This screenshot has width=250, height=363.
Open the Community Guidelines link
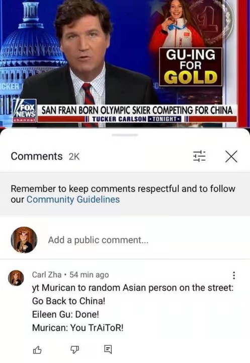pyautogui.click(x=73, y=199)
